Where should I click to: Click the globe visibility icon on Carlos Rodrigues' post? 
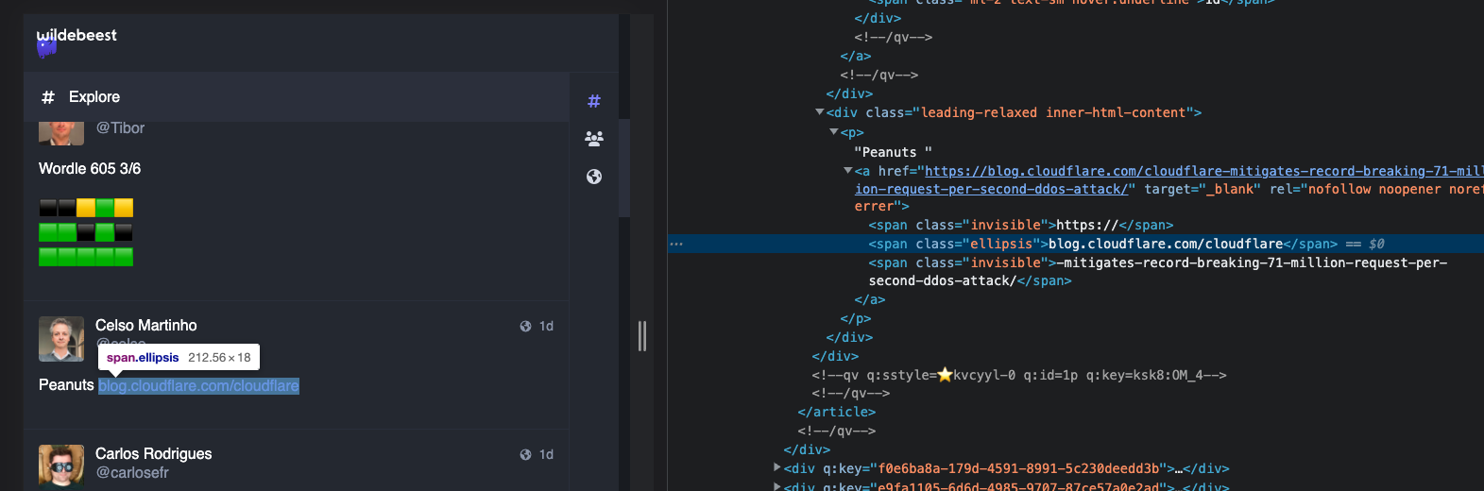525,454
